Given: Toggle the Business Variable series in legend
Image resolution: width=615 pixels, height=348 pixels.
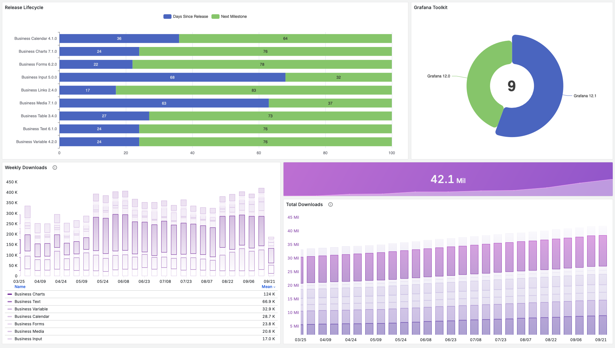Looking at the screenshot, I should [x=31, y=309].
